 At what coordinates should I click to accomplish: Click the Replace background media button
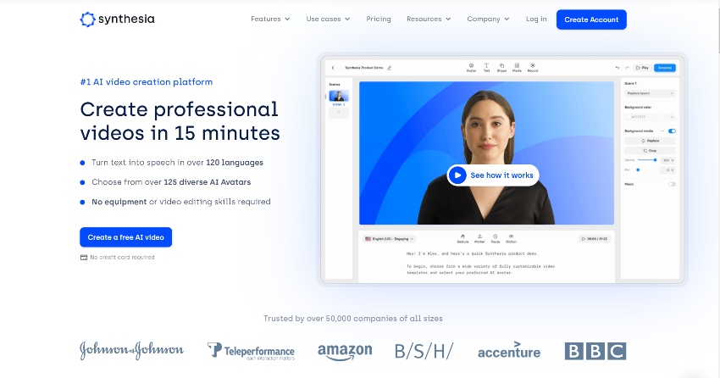coord(650,141)
